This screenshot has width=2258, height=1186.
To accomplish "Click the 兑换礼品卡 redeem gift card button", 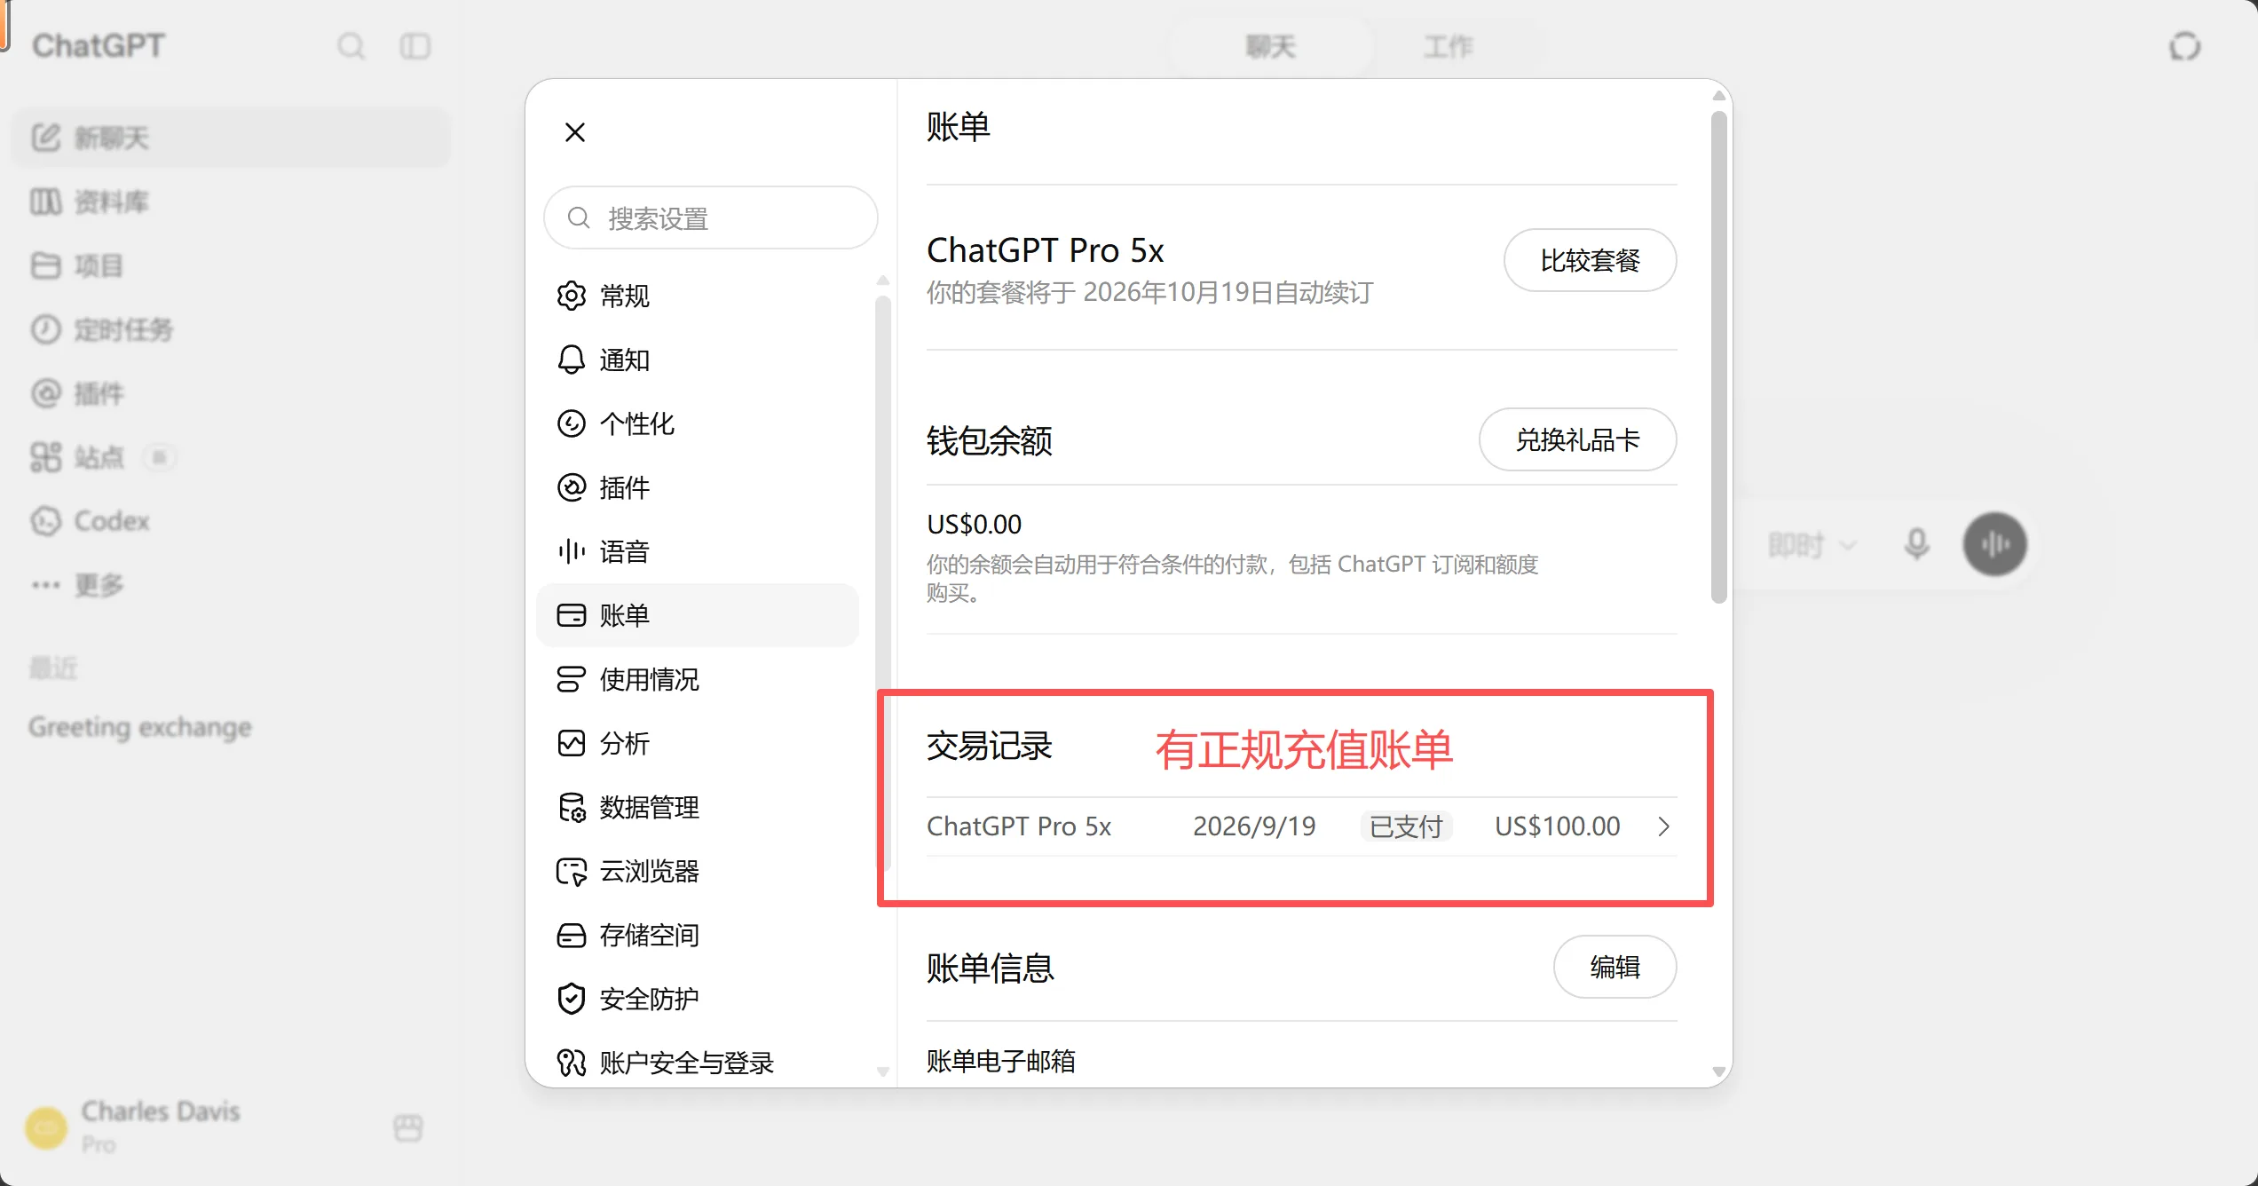I will [1577, 439].
